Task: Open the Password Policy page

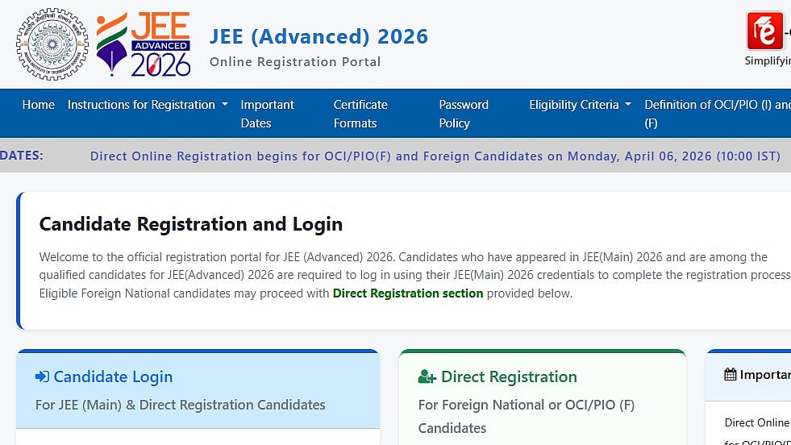Action: point(463,114)
